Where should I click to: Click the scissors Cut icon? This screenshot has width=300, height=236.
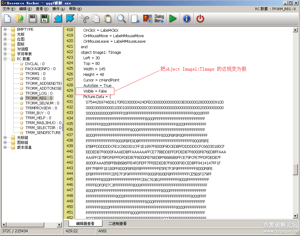pos(84,19)
